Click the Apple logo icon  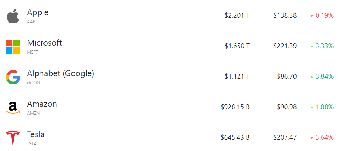[x=12, y=16]
